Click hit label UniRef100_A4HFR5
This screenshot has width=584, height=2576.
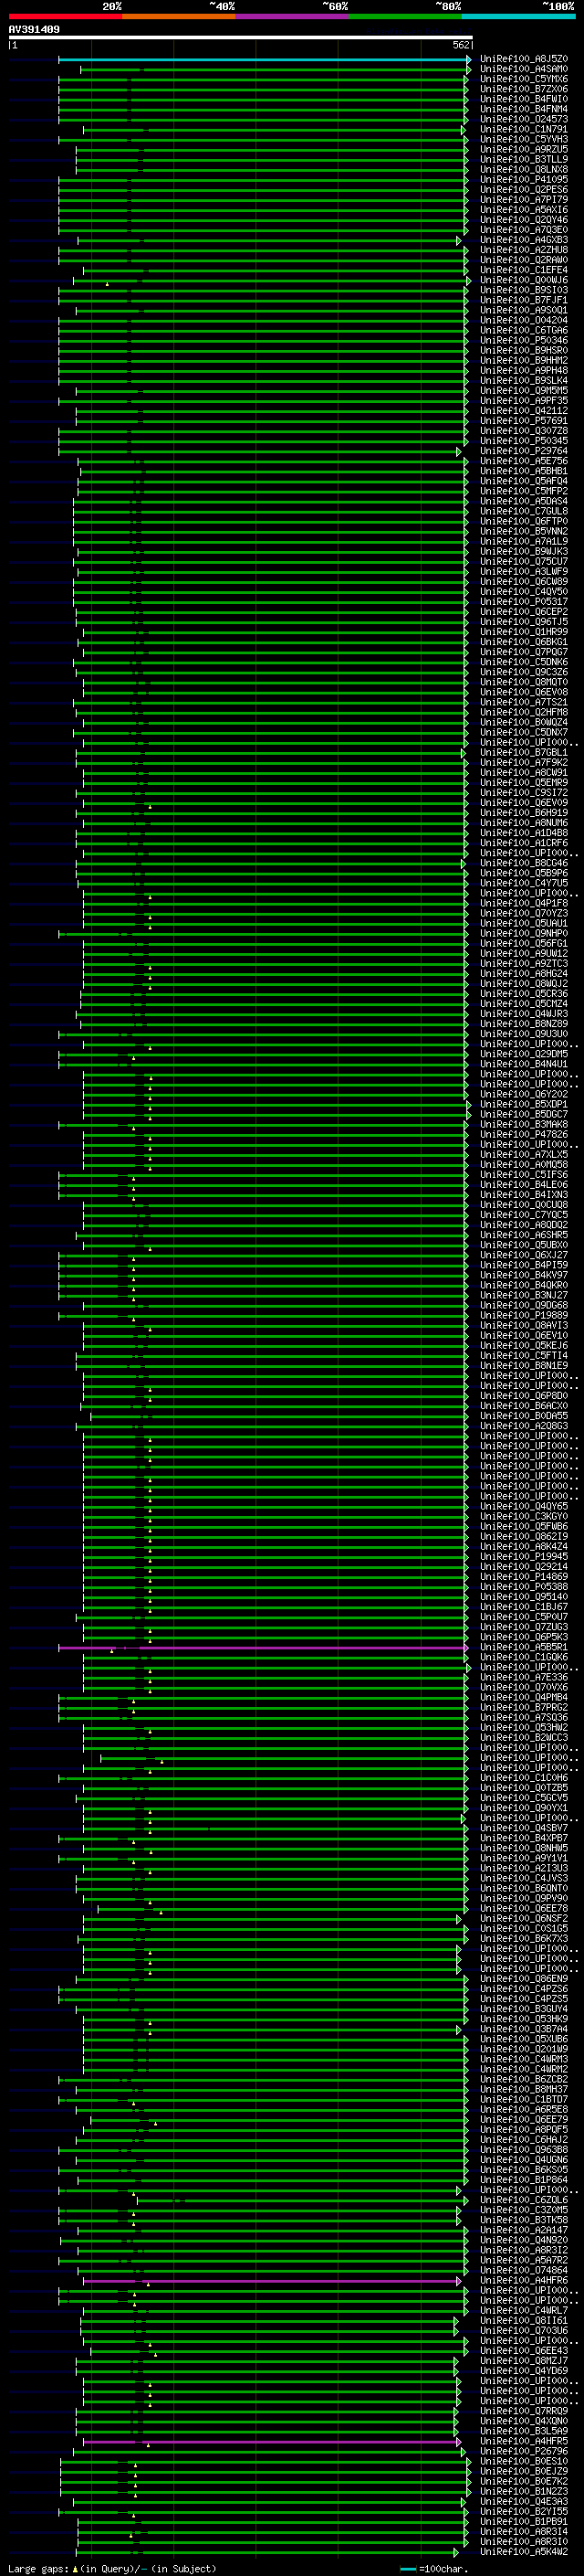(524, 2441)
